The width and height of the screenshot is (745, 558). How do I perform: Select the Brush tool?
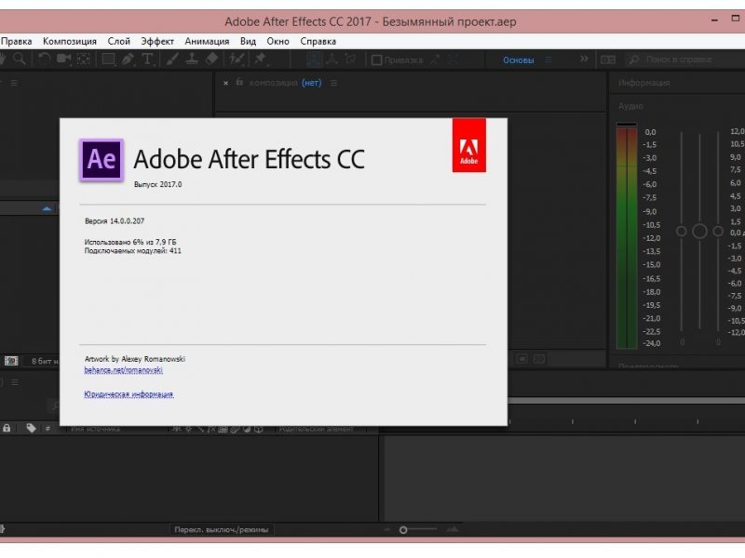(172, 60)
